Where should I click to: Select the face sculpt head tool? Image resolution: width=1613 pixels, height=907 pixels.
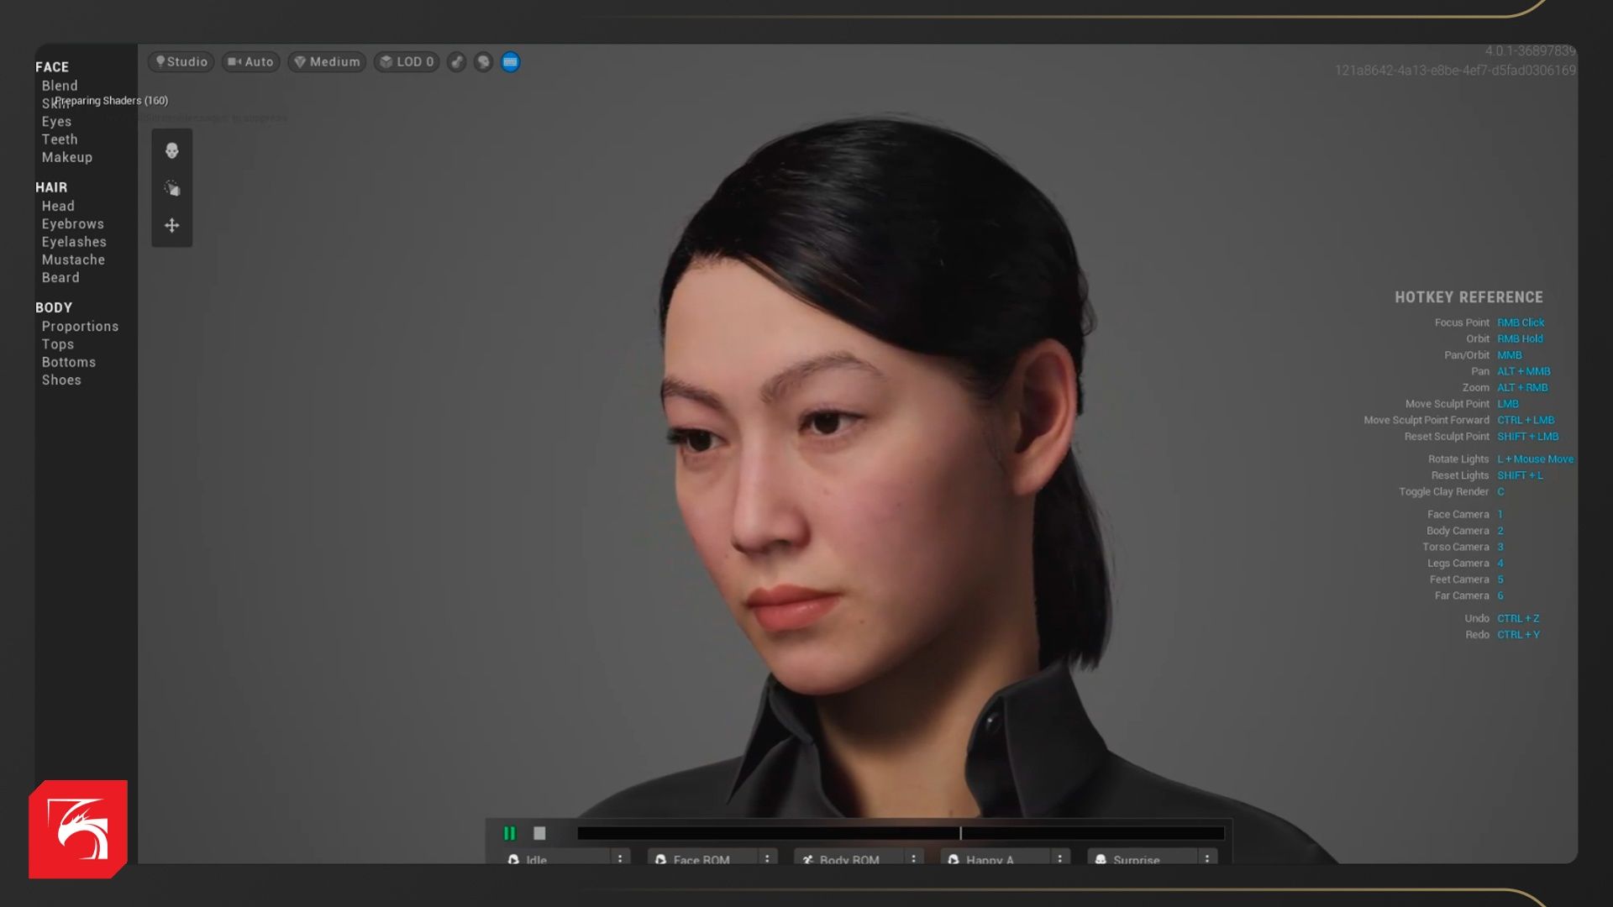(172, 151)
